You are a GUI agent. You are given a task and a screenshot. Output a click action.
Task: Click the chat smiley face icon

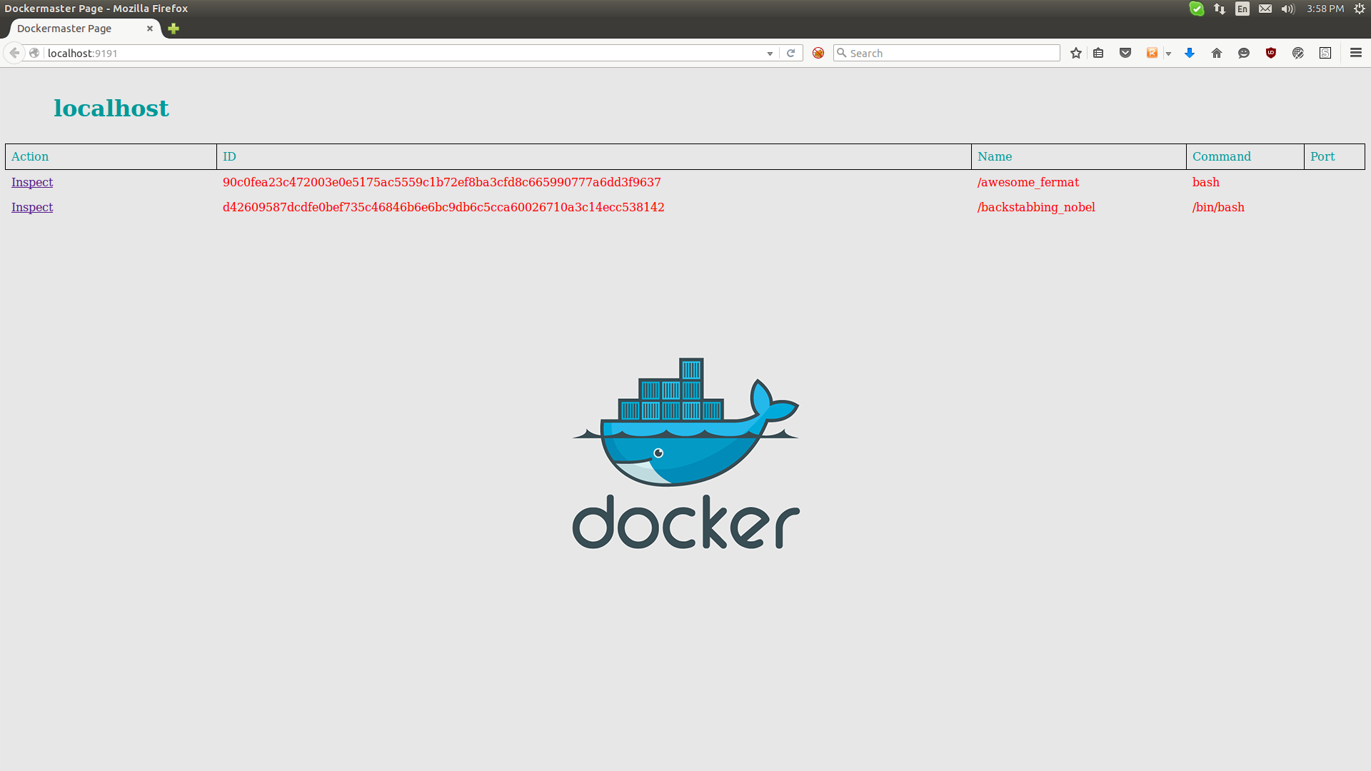[x=1244, y=53]
